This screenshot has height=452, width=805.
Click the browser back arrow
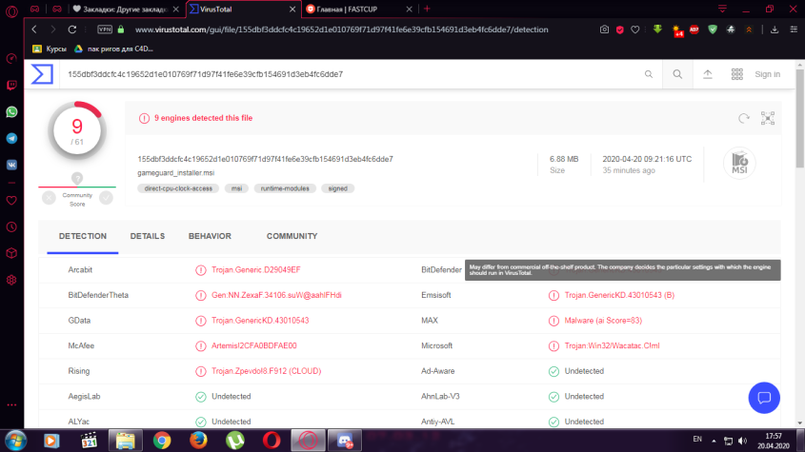tap(34, 29)
